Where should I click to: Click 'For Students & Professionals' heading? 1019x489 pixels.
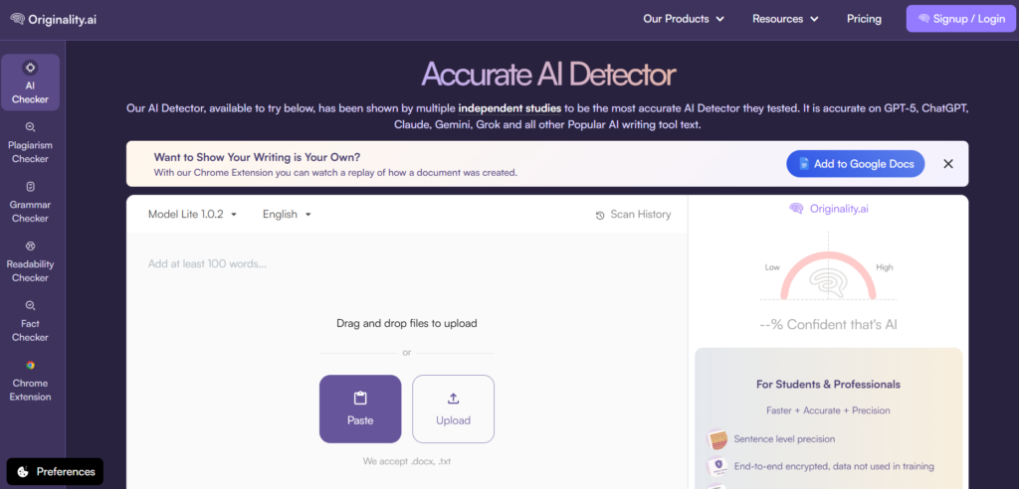pos(828,385)
